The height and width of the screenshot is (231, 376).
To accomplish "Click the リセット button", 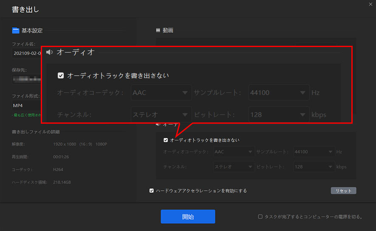I will [343, 191].
